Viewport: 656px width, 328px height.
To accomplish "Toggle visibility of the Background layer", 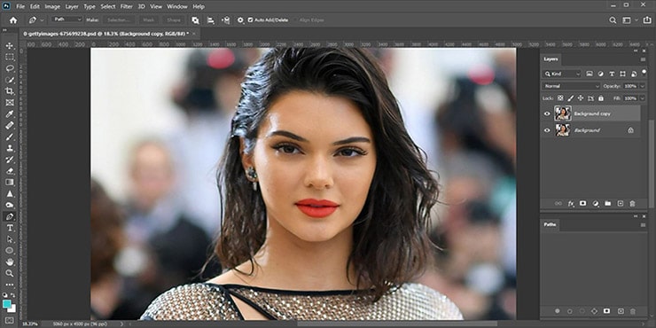I will (547, 130).
